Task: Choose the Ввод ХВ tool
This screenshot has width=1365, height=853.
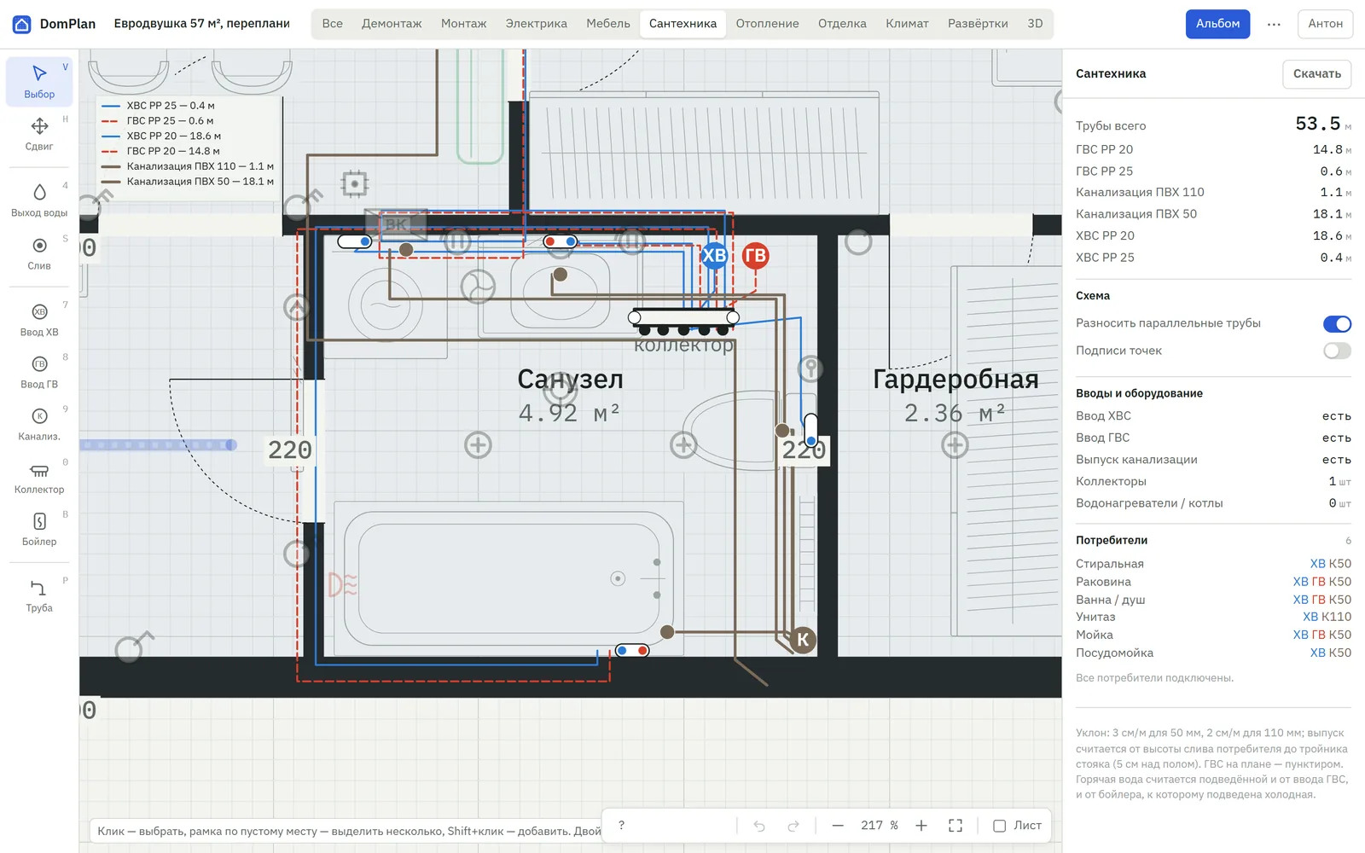Action: pos(39,320)
